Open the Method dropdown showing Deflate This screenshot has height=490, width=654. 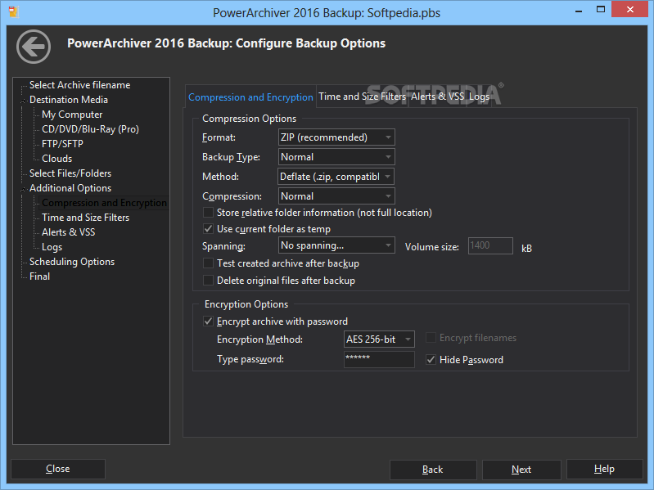click(x=336, y=177)
